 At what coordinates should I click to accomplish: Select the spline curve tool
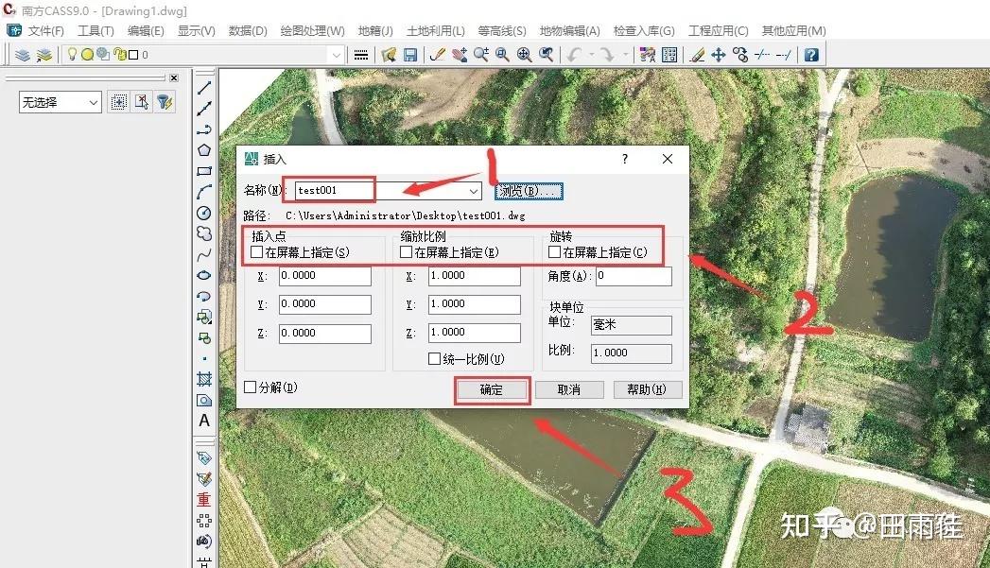[x=204, y=255]
